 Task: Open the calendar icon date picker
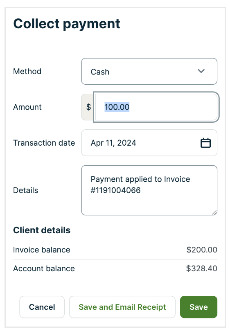(205, 143)
